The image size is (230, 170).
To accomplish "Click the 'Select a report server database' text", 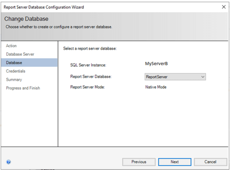I will coord(90,49).
